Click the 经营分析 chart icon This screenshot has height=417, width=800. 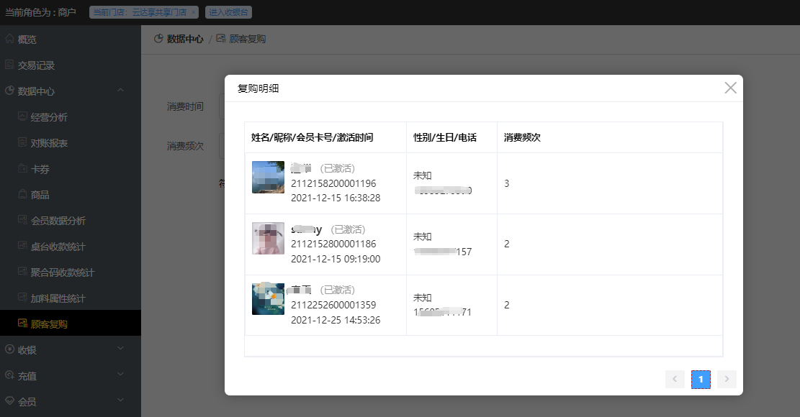22,116
